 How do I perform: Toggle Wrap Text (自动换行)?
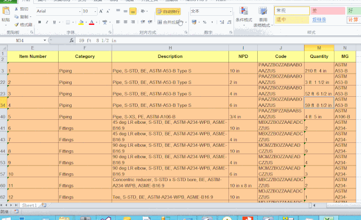168,11
